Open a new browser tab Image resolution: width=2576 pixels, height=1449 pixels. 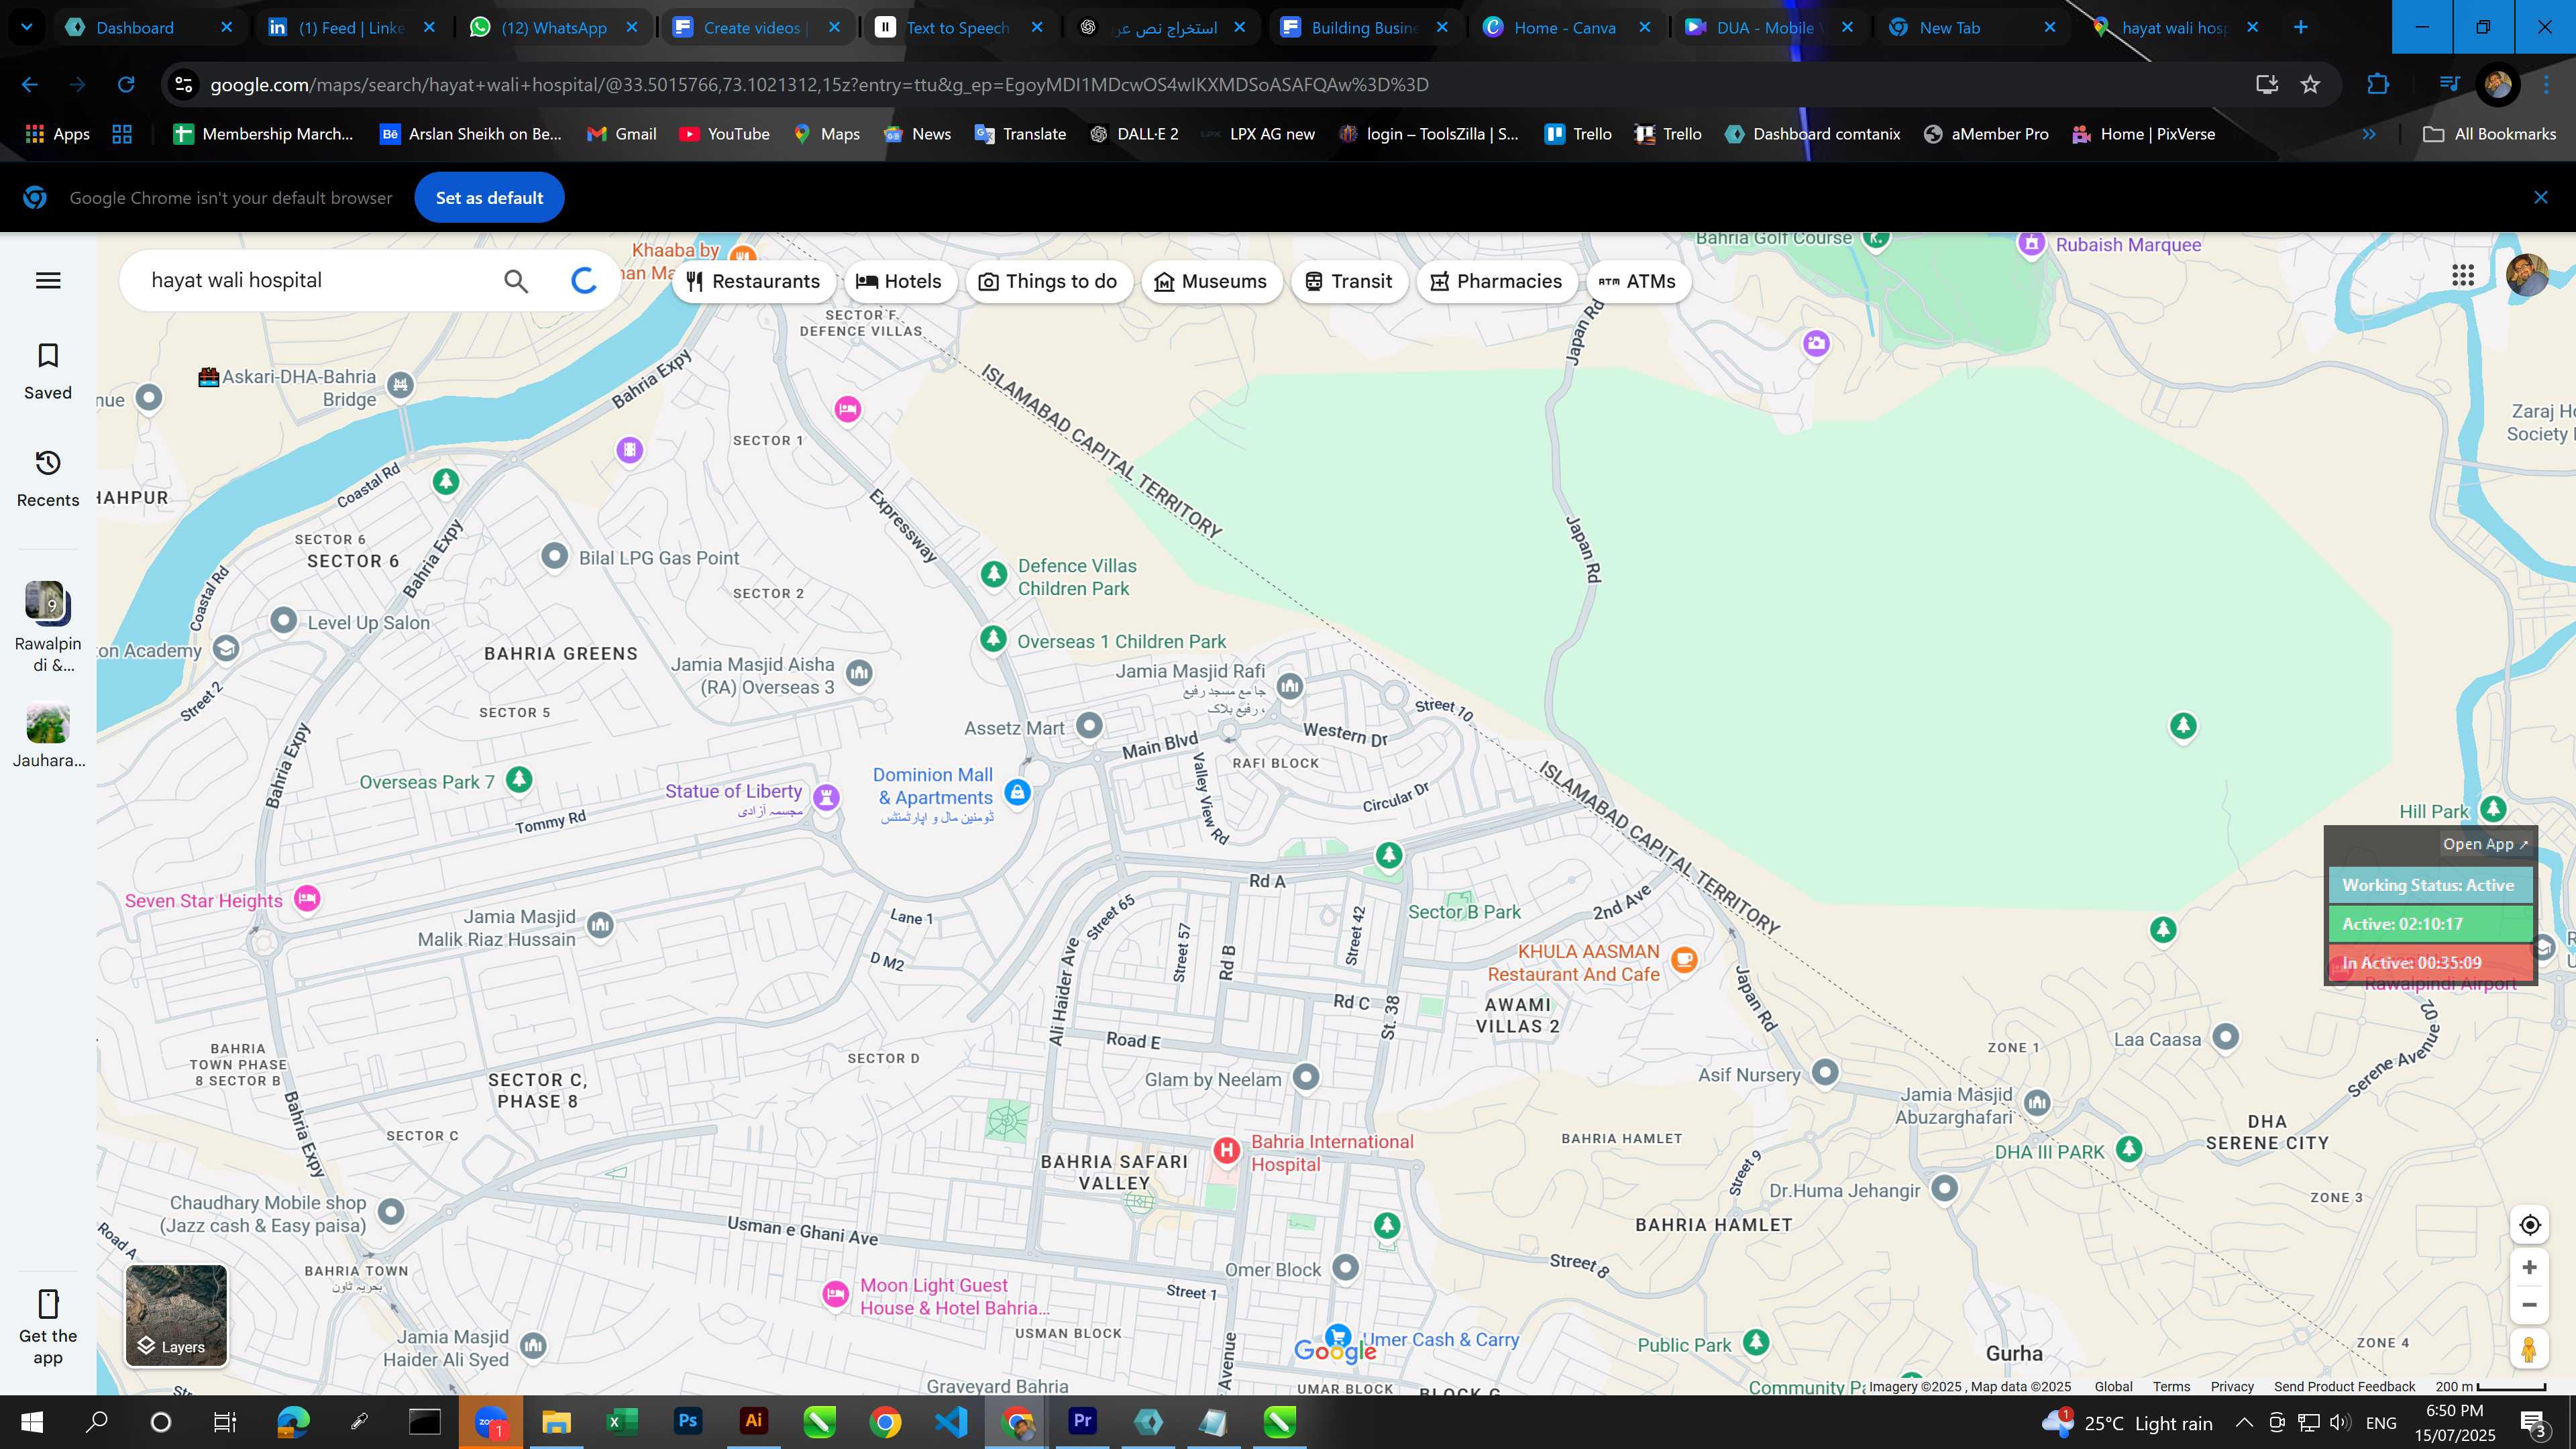pyautogui.click(x=2300, y=27)
